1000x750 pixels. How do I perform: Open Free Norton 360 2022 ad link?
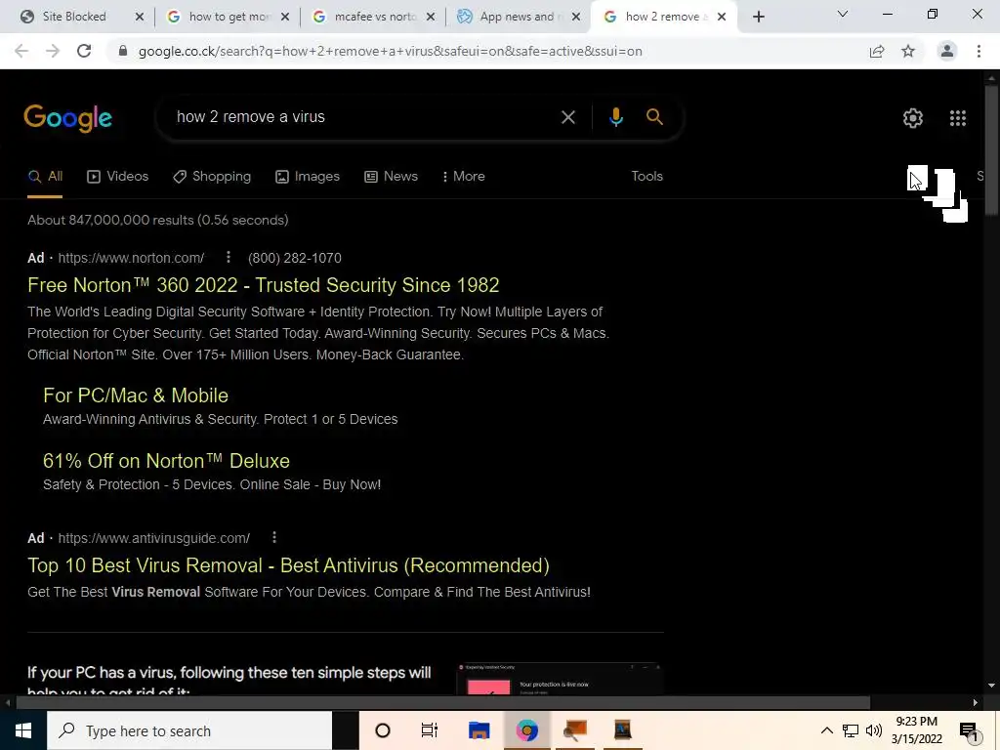(263, 285)
